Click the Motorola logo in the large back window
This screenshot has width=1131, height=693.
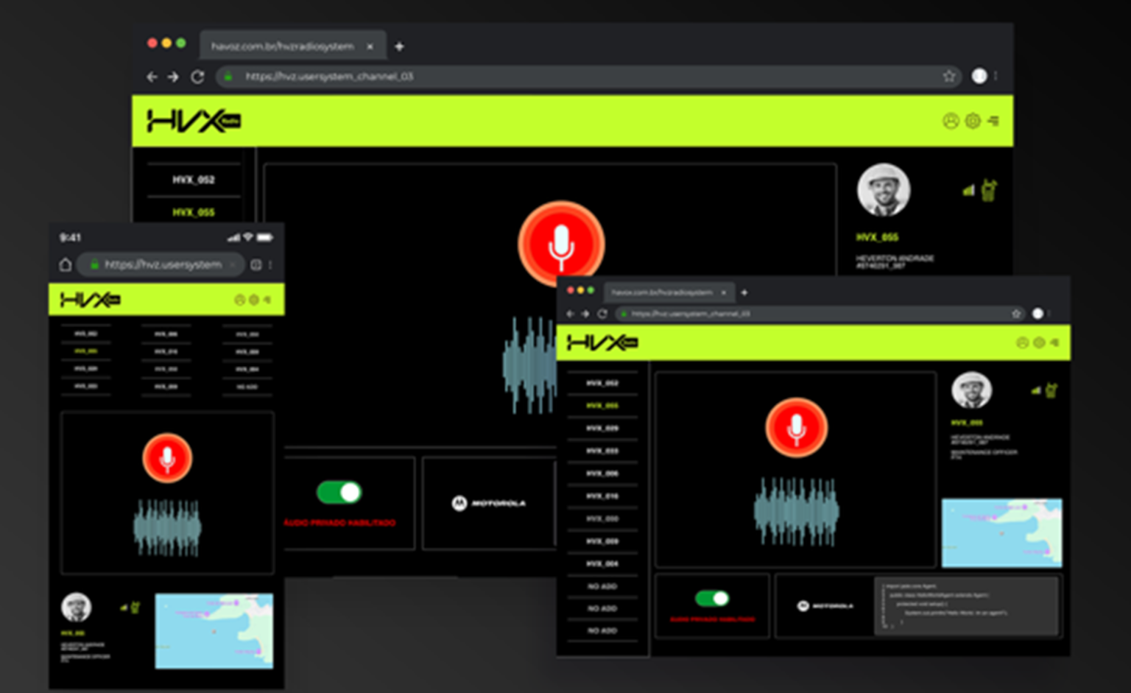[x=489, y=503]
